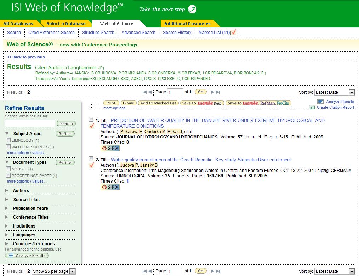Click the Refine button for Subject Areas
Viewport: 359px width, 276px height.
tap(65, 134)
